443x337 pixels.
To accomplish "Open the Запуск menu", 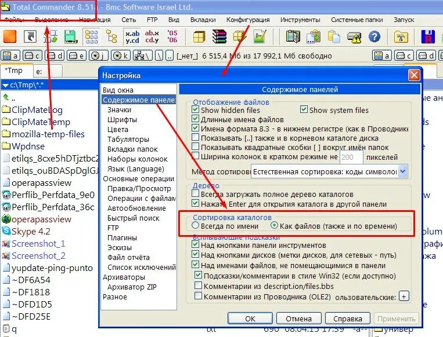I will tap(404, 20).
